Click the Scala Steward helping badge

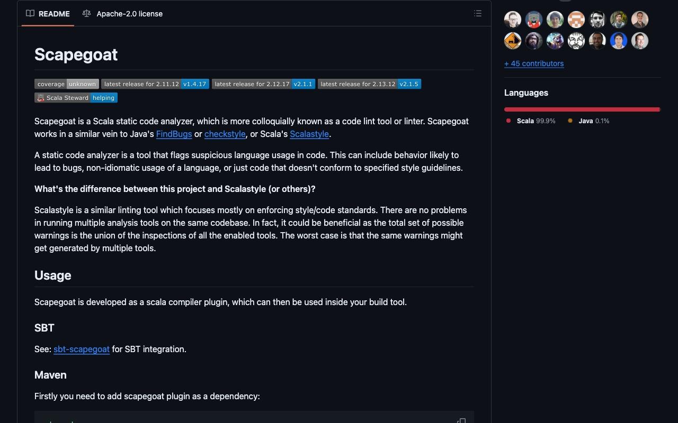pyautogui.click(x=76, y=98)
